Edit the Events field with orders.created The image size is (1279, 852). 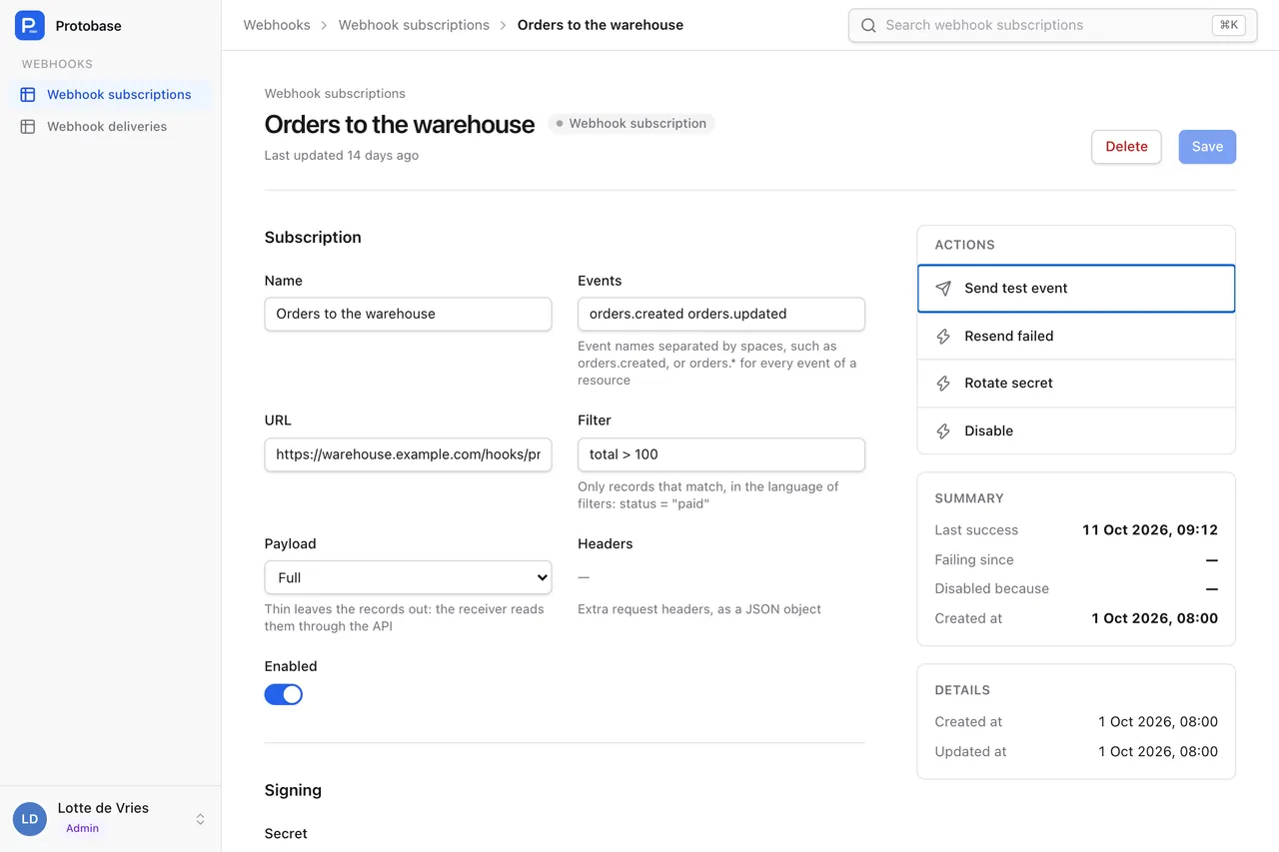coord(721,314)
